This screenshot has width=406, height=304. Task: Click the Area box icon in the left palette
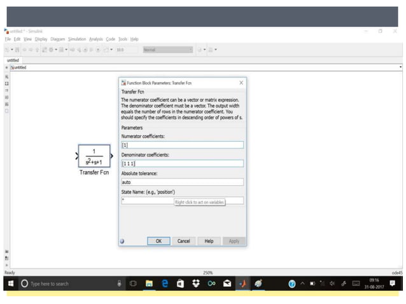point(7,111)
